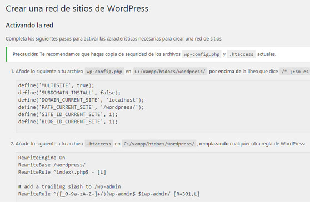Click the 'remplazando' bold word in step 2
Screen dimensions: 310x202
(x=214, y=144)
